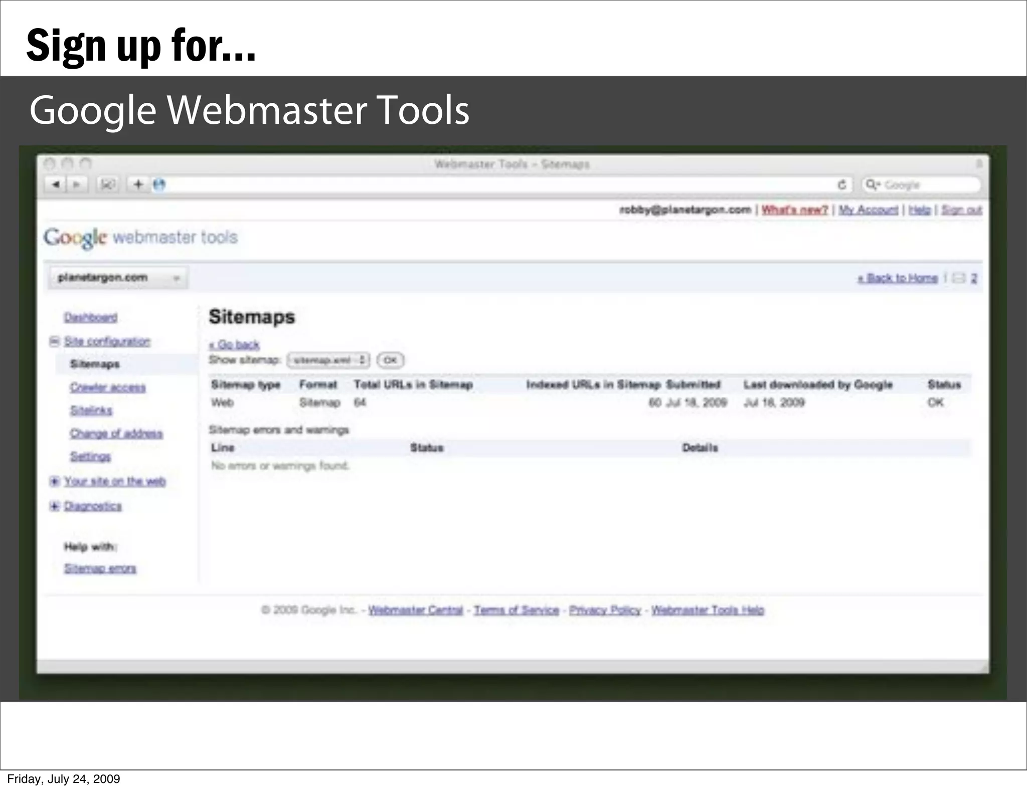This screenshot has width=1027, height=790.
Task: Open Dashboard in the sidebar
Action: [x=91, y=317]
